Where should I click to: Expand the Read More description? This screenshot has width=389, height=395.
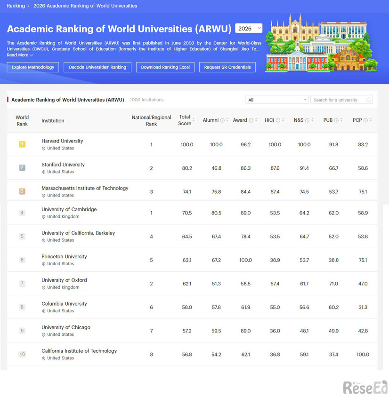(x=20, y=55)
